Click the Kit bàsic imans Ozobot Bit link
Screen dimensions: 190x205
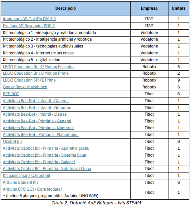click(x=27, y=176)
